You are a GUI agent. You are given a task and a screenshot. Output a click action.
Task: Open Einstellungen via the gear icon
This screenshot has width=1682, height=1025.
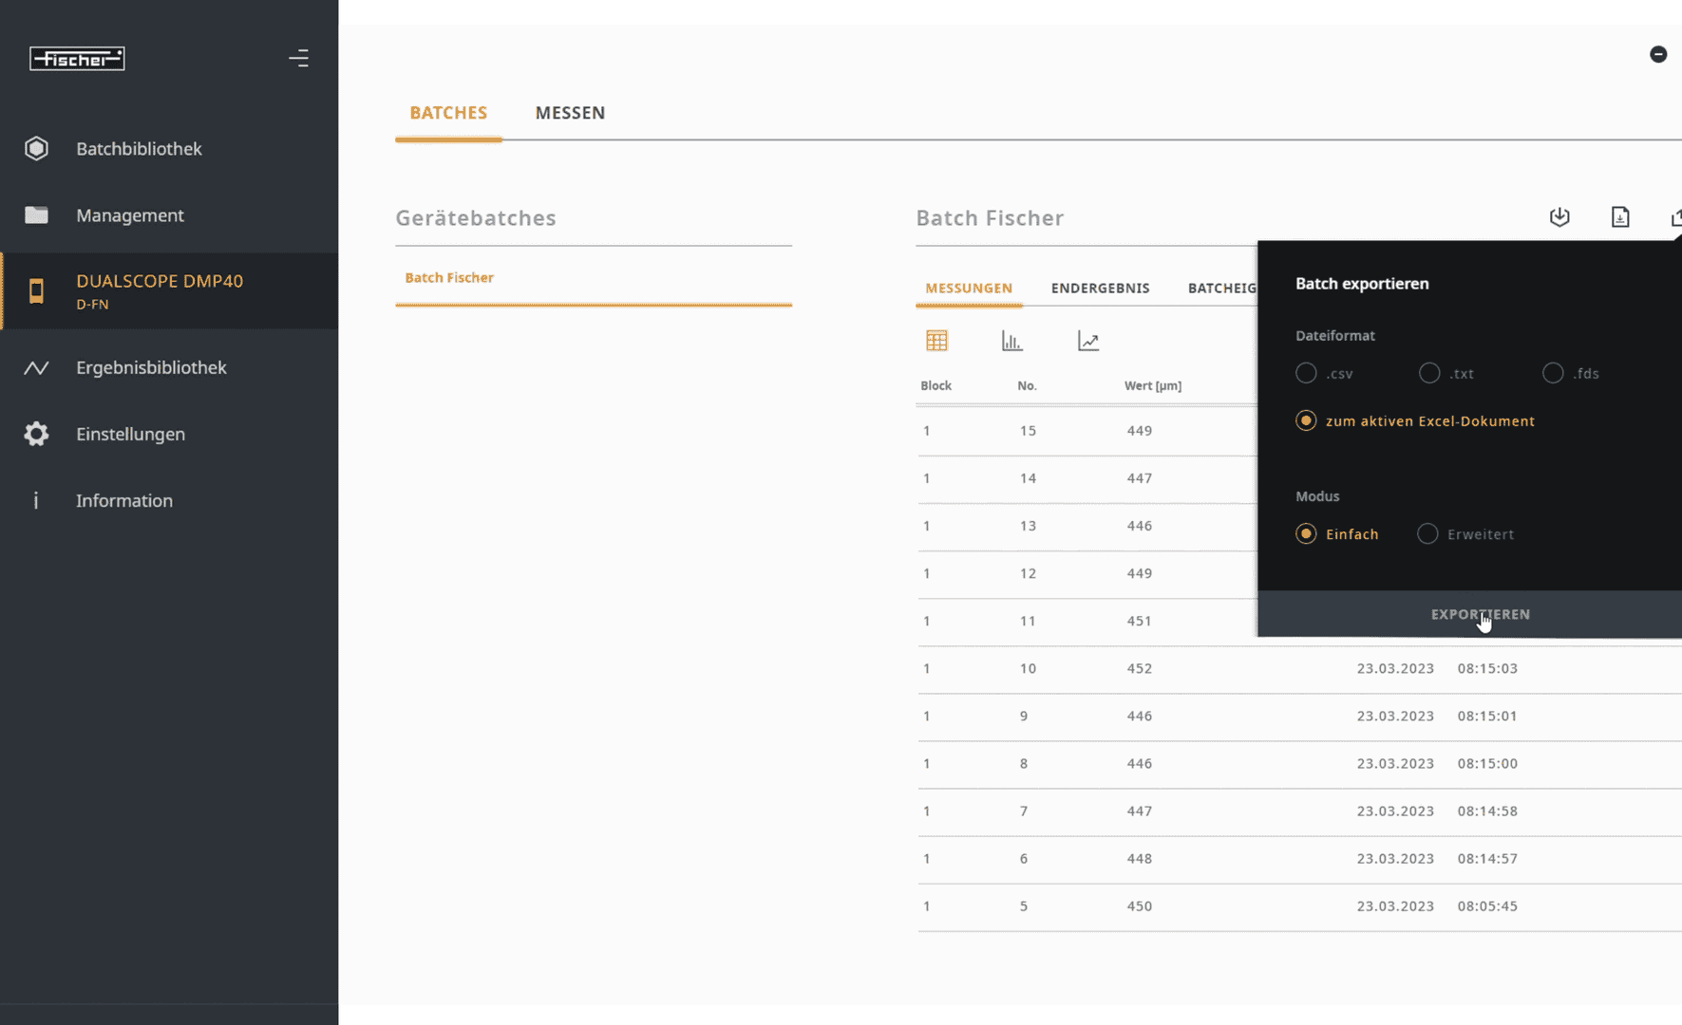coord(130,434)
